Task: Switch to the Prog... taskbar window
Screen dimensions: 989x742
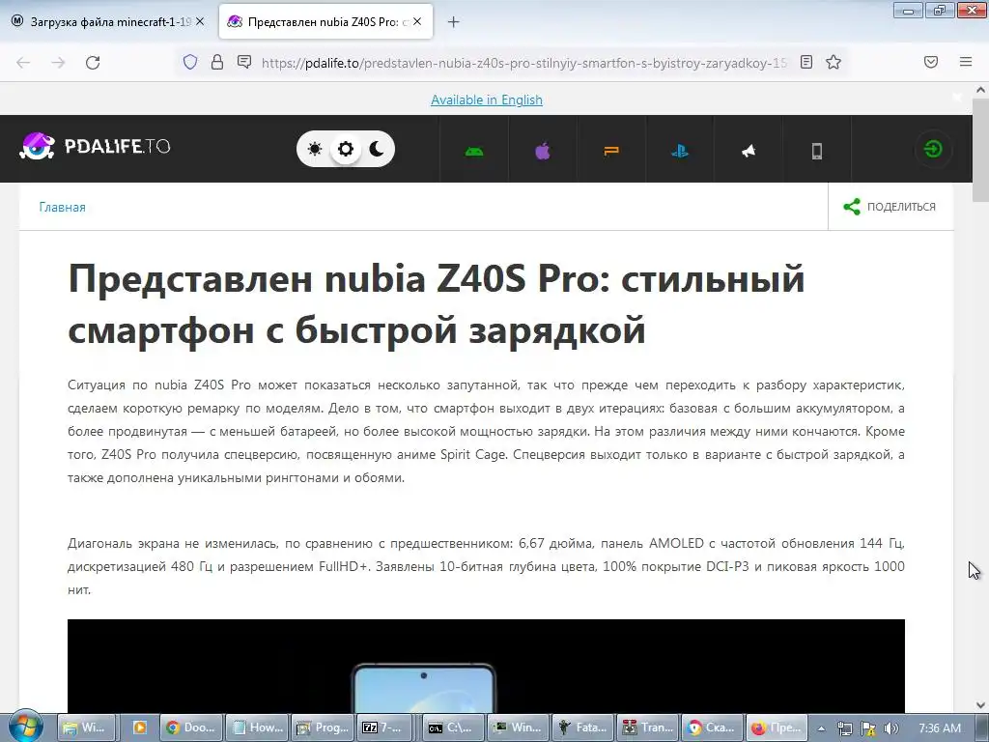Action: [x=323, y=728]
